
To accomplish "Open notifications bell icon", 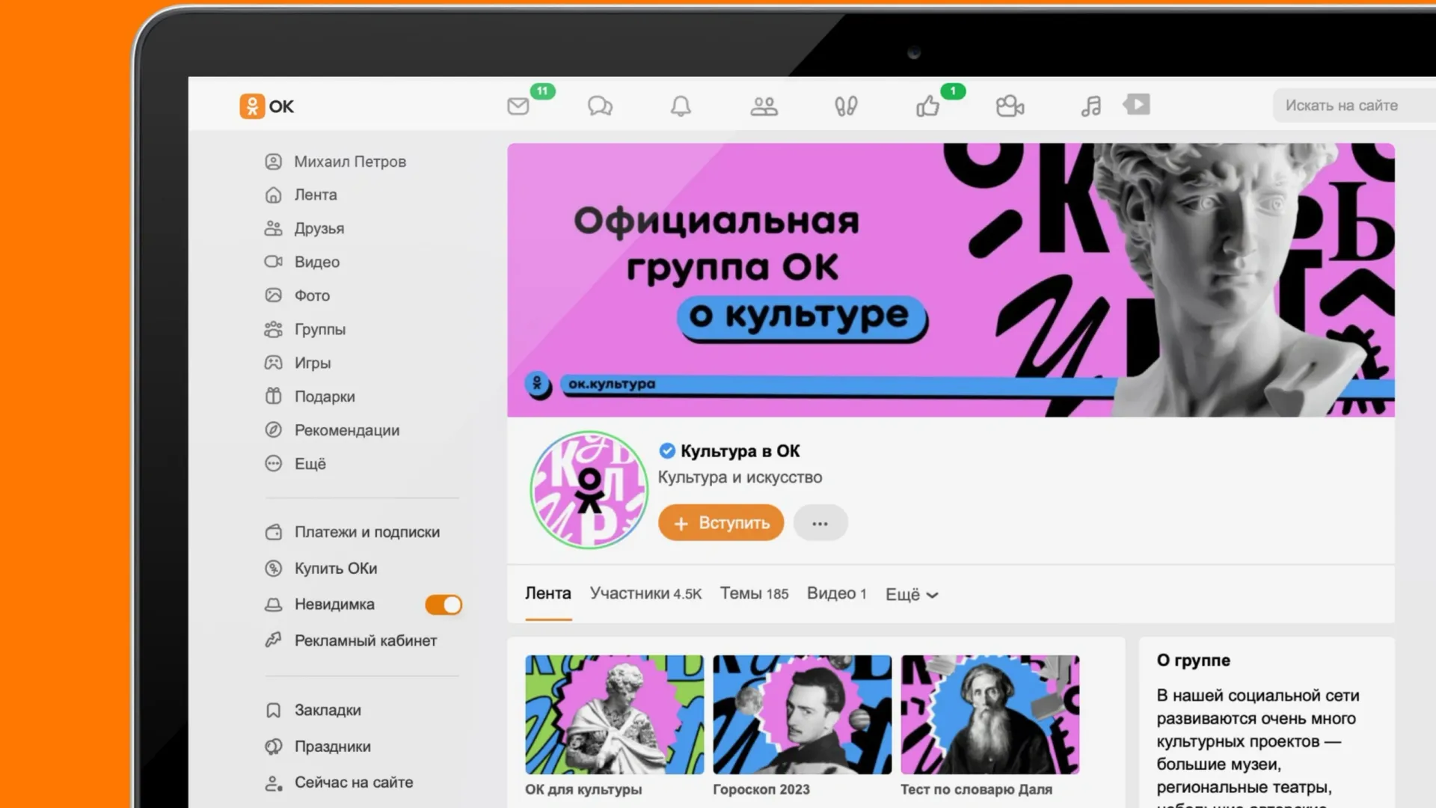I will click(x=681, y=106).
